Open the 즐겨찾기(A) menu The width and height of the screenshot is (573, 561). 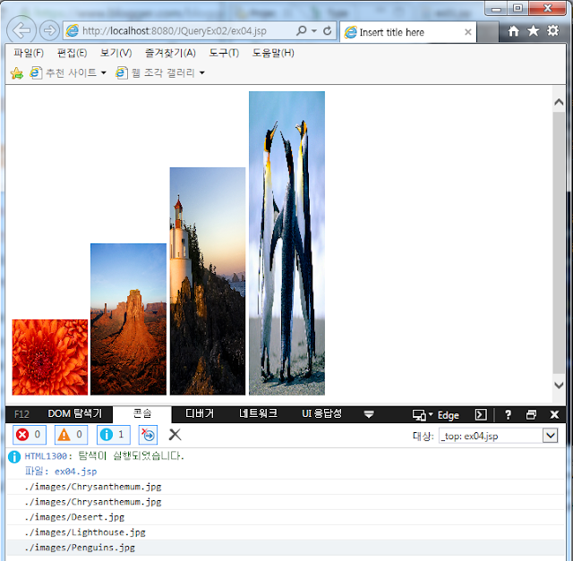click(170, 53)
